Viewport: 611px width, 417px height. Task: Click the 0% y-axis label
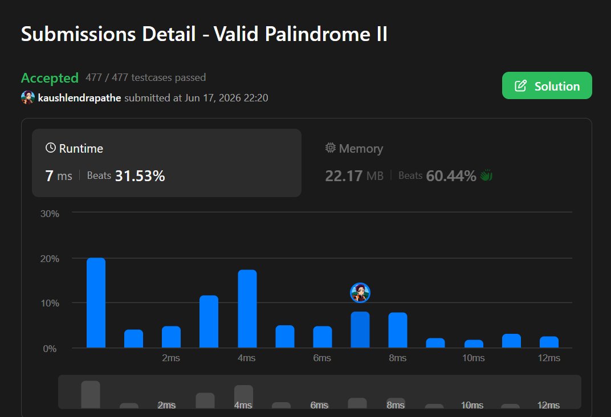(x=50, y=349)
